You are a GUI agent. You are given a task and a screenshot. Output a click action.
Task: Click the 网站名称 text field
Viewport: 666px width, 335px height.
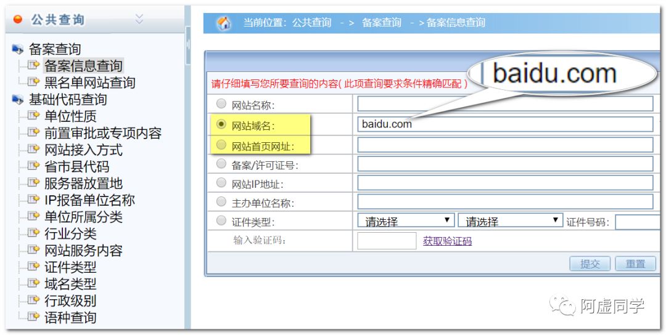(505, 103)
